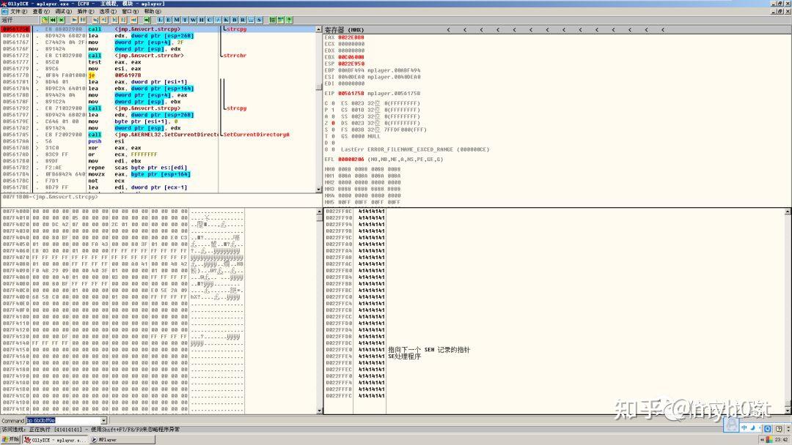Click the 开始 Start button on taskbar
792x445 pixels.
pos(12,439)
